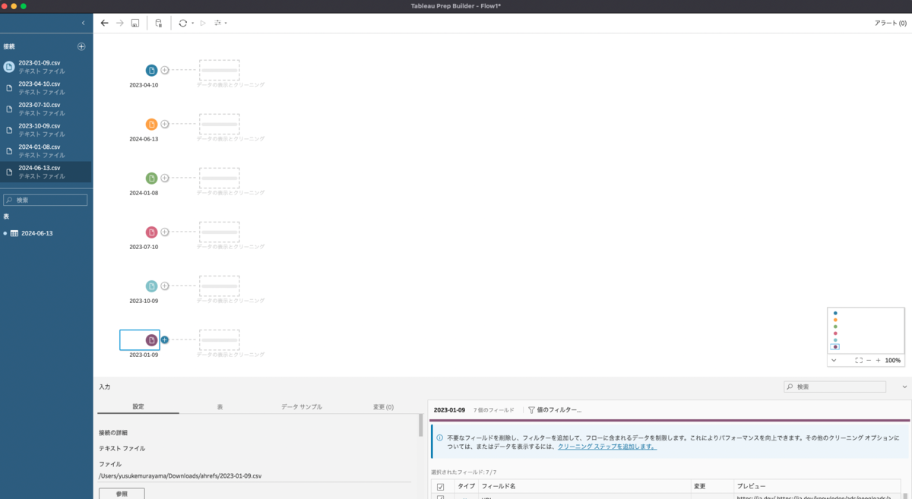Click the purple dot in flow navigator
Image resolution: width=912 pixels, height=499 pixels.
pyautogui.click(x=835, y=347)
